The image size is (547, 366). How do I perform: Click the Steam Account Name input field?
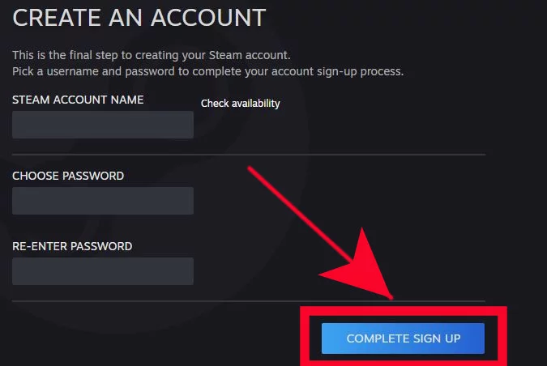click(103, 125)
